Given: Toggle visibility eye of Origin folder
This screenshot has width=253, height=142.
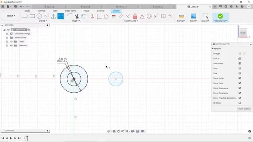Looking at the screenshot, I should click(11, 41).
